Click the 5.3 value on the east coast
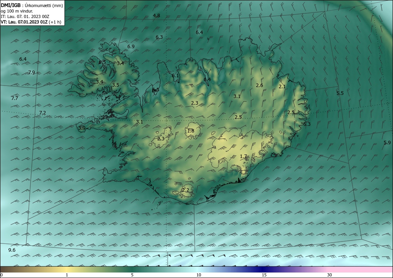393x278 pixels. [307, 124]
